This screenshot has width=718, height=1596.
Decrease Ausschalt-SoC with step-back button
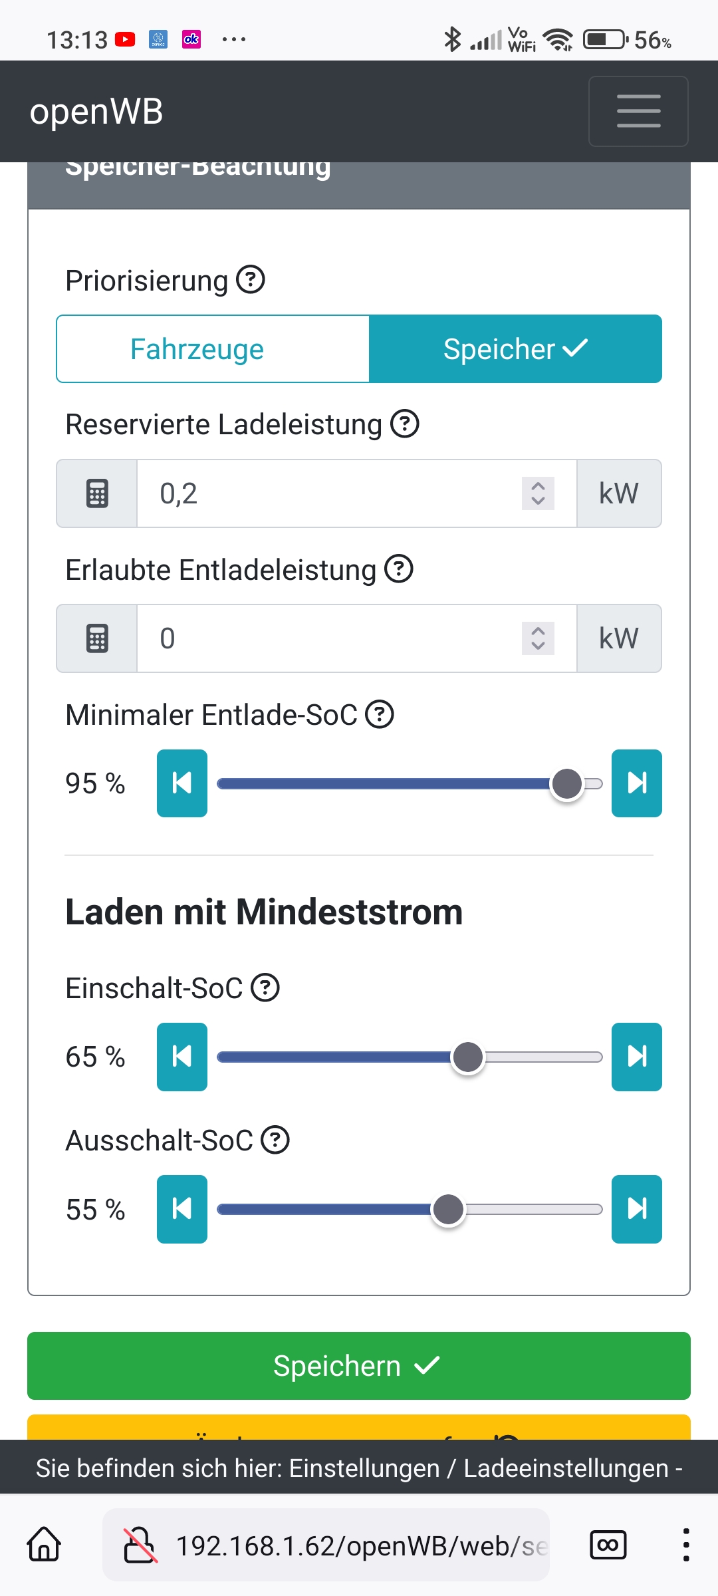[181, 1209]
